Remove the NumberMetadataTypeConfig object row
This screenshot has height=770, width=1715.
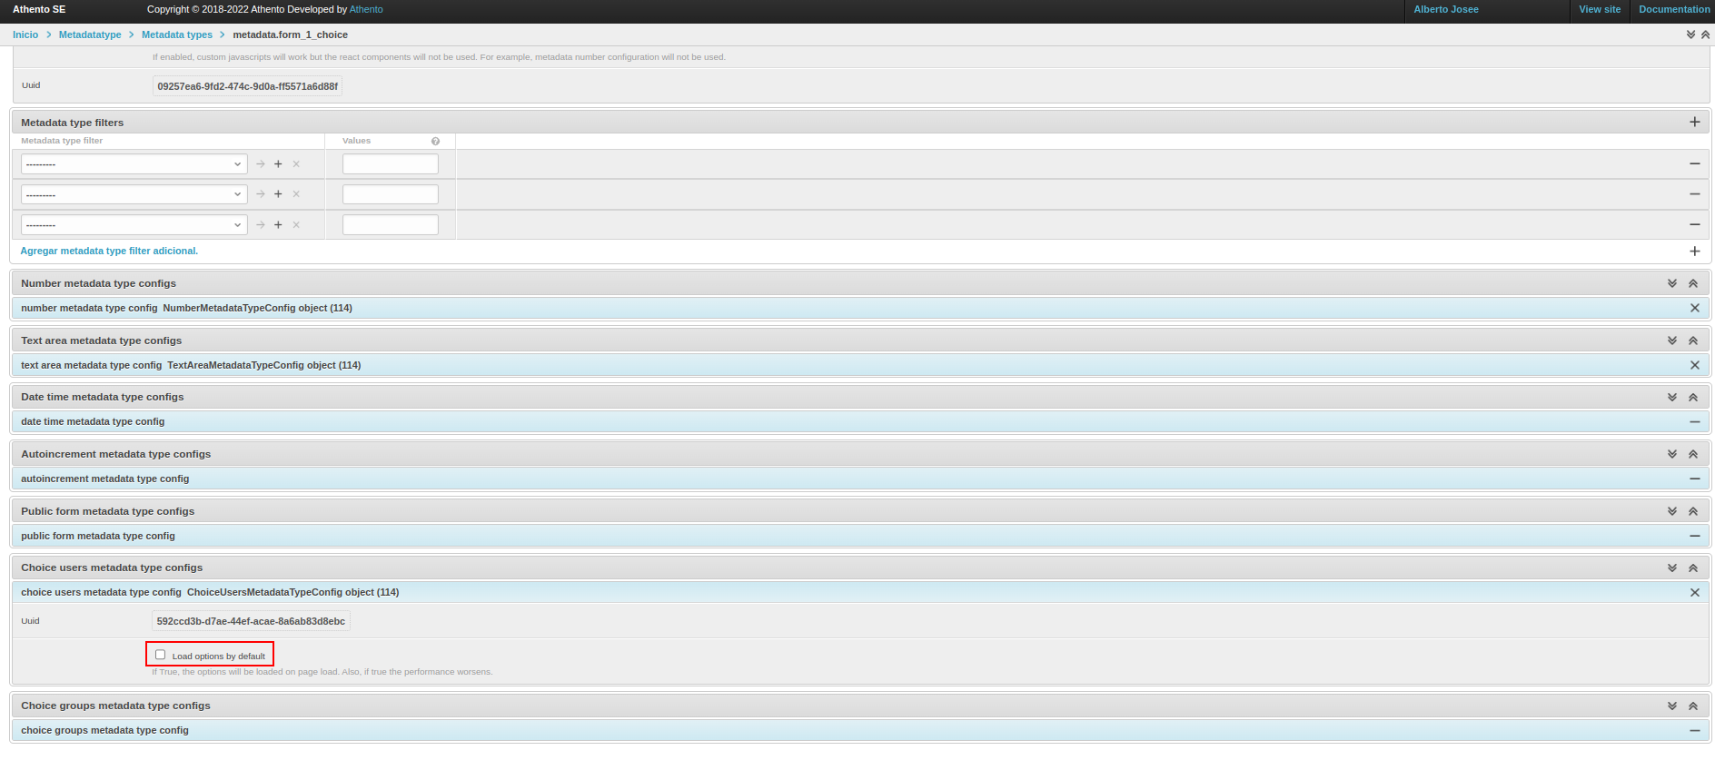tap(1694, 308)
